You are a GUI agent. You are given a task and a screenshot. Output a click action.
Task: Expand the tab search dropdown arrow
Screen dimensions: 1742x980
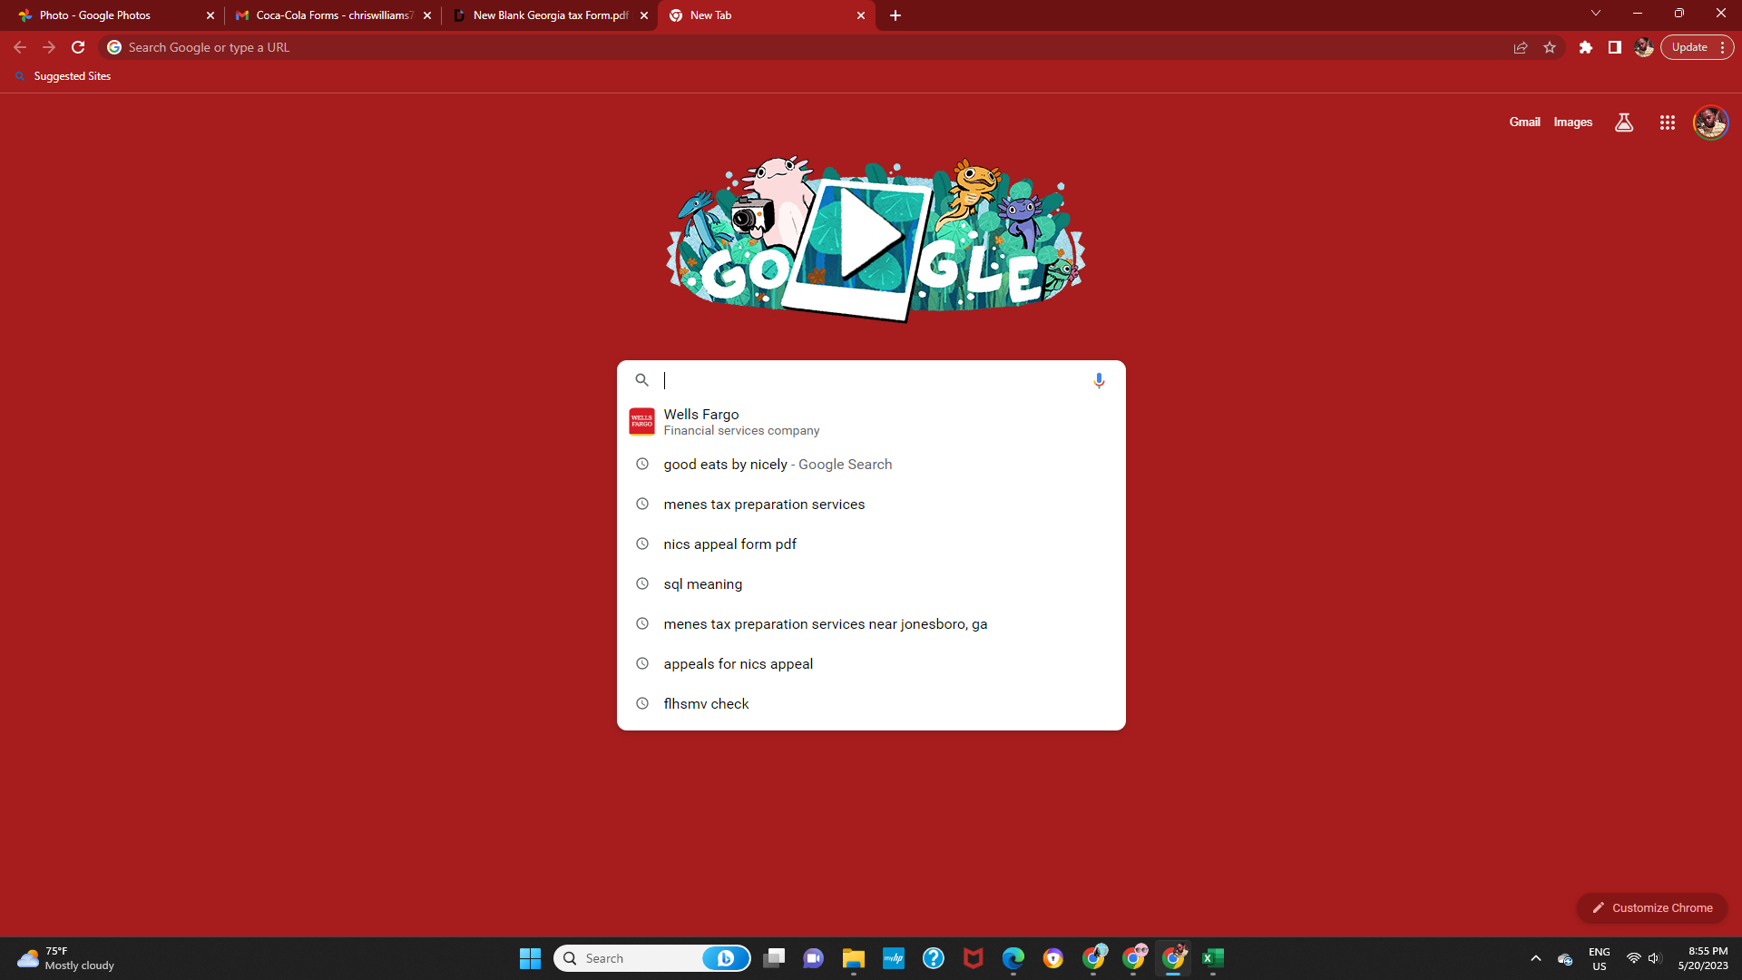1596,13
